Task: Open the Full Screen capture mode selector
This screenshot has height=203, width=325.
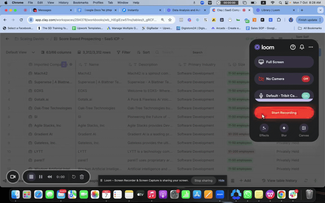Action: [x=284, y=62]
